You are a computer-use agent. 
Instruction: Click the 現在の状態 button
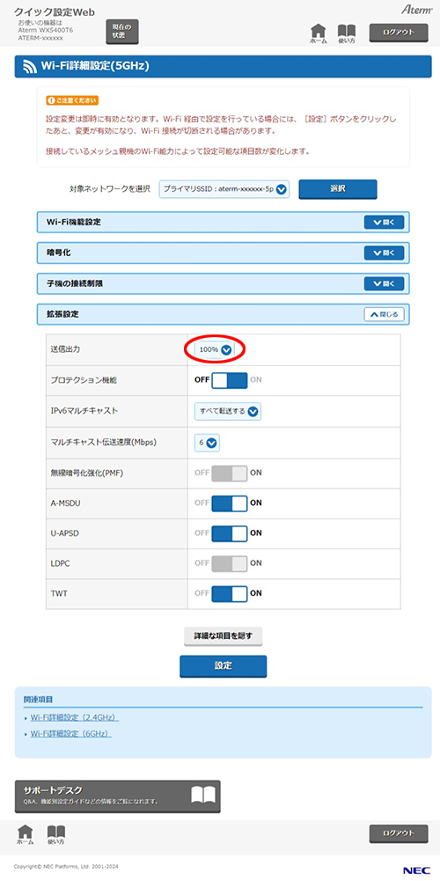(x=122, y=31)
